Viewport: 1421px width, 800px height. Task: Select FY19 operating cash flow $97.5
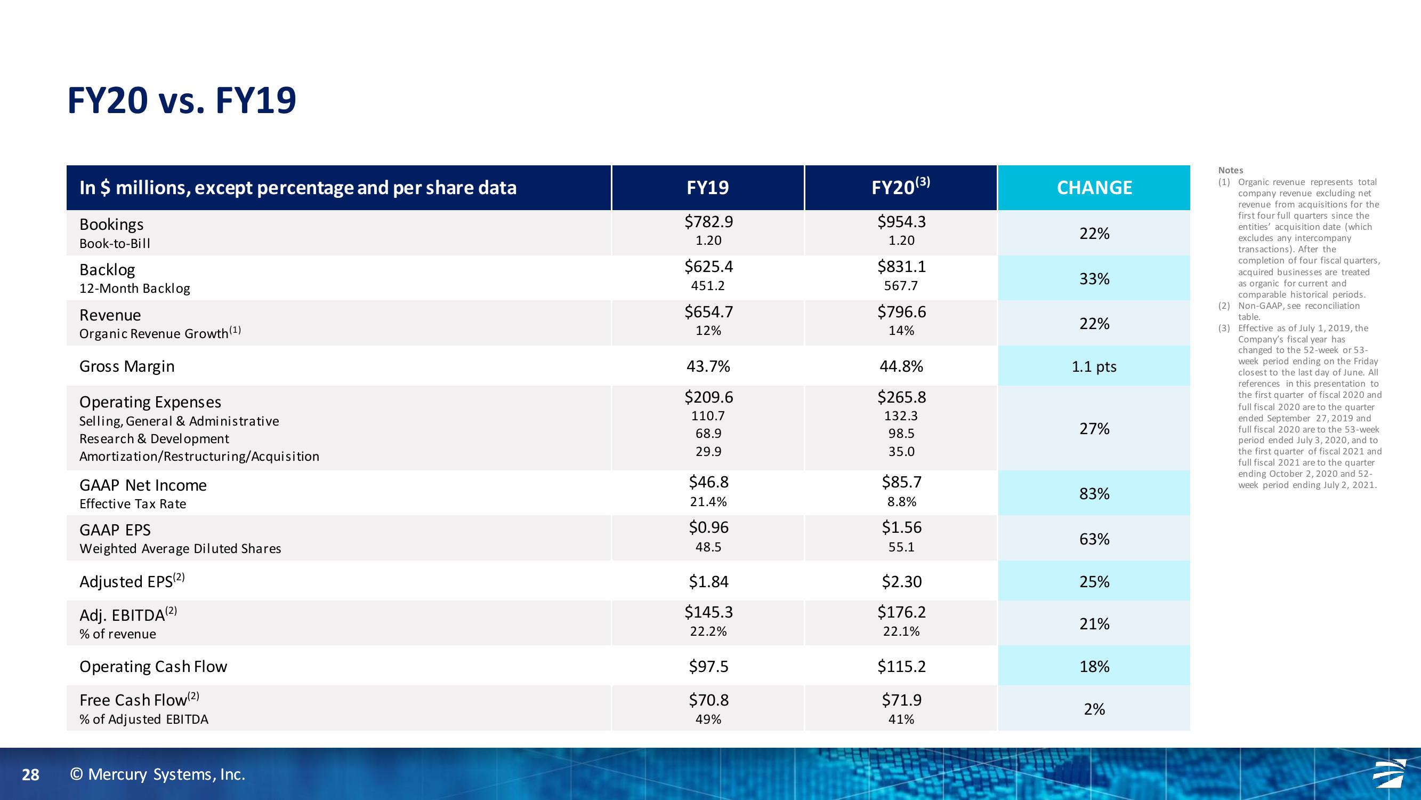click(x=709, y=666)
